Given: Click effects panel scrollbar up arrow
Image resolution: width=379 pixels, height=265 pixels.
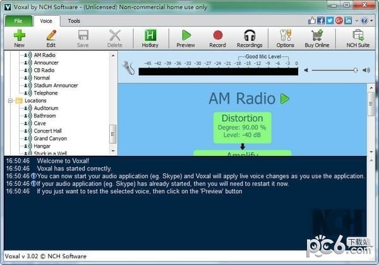Looking at the screenshot, I should point(371,88).
